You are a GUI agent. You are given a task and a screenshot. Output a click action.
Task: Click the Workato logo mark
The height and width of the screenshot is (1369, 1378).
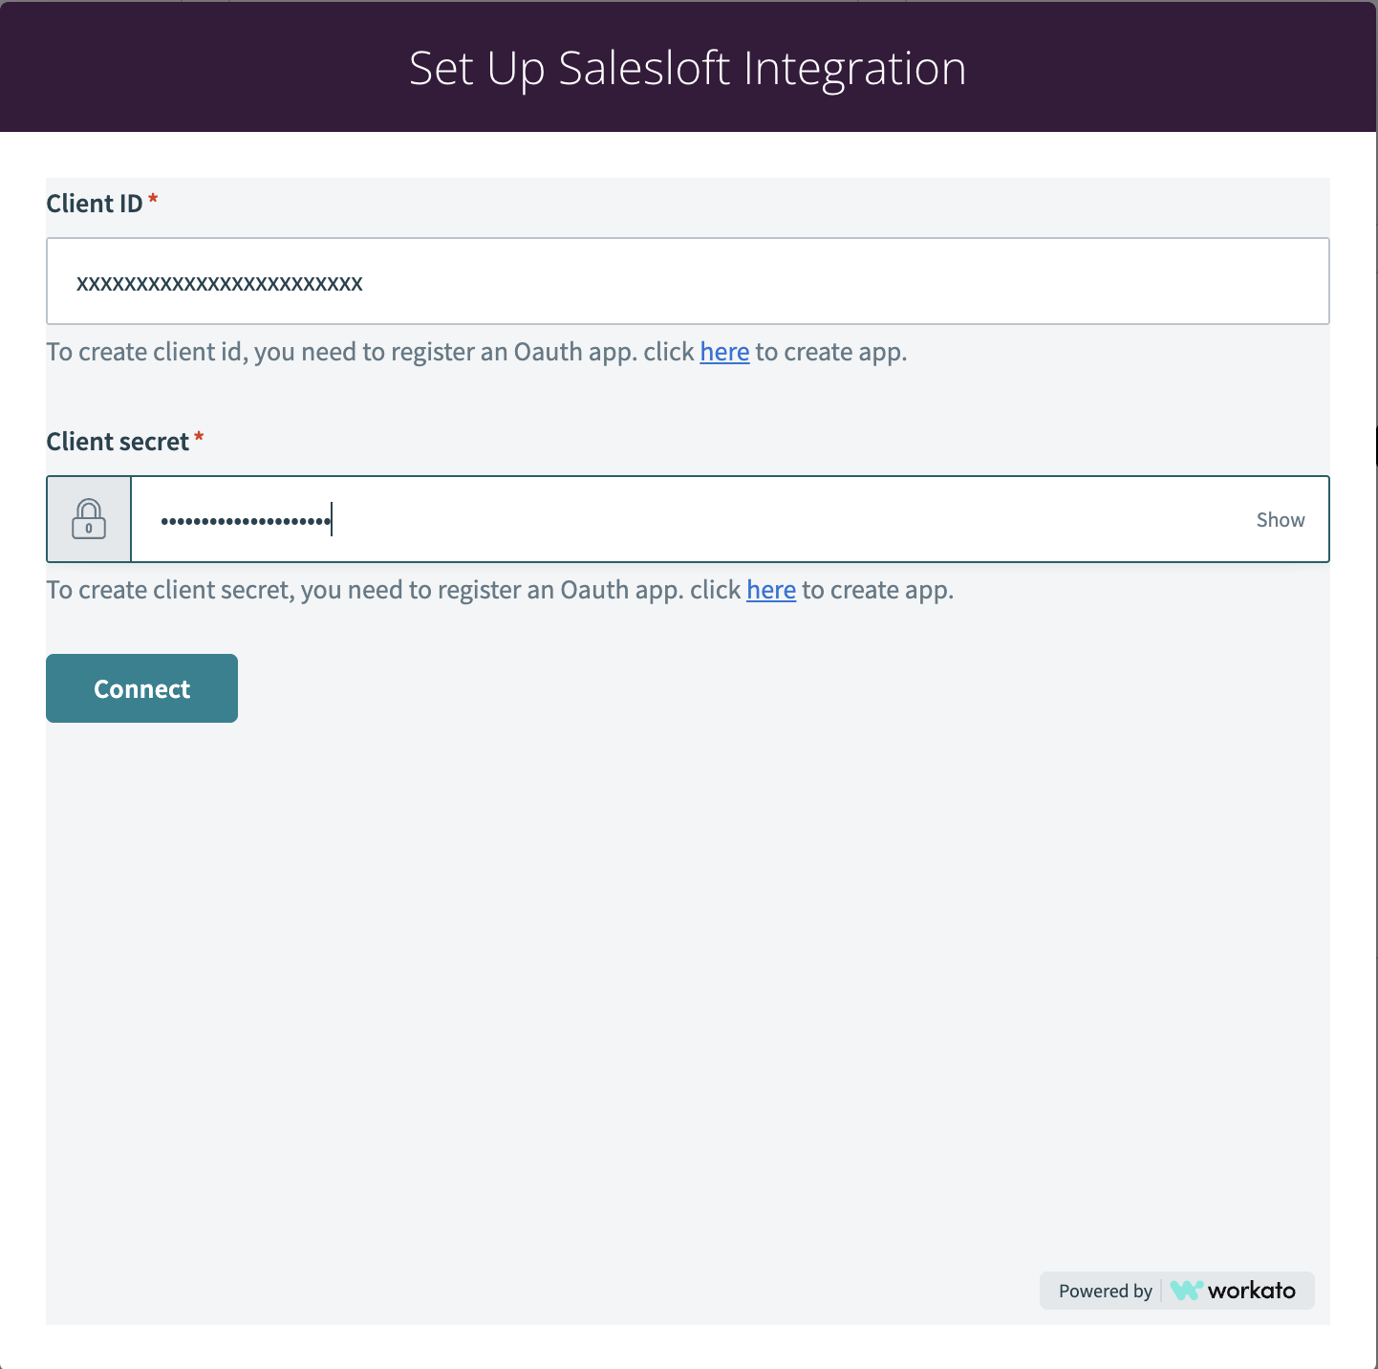tap(1186, 1291)
